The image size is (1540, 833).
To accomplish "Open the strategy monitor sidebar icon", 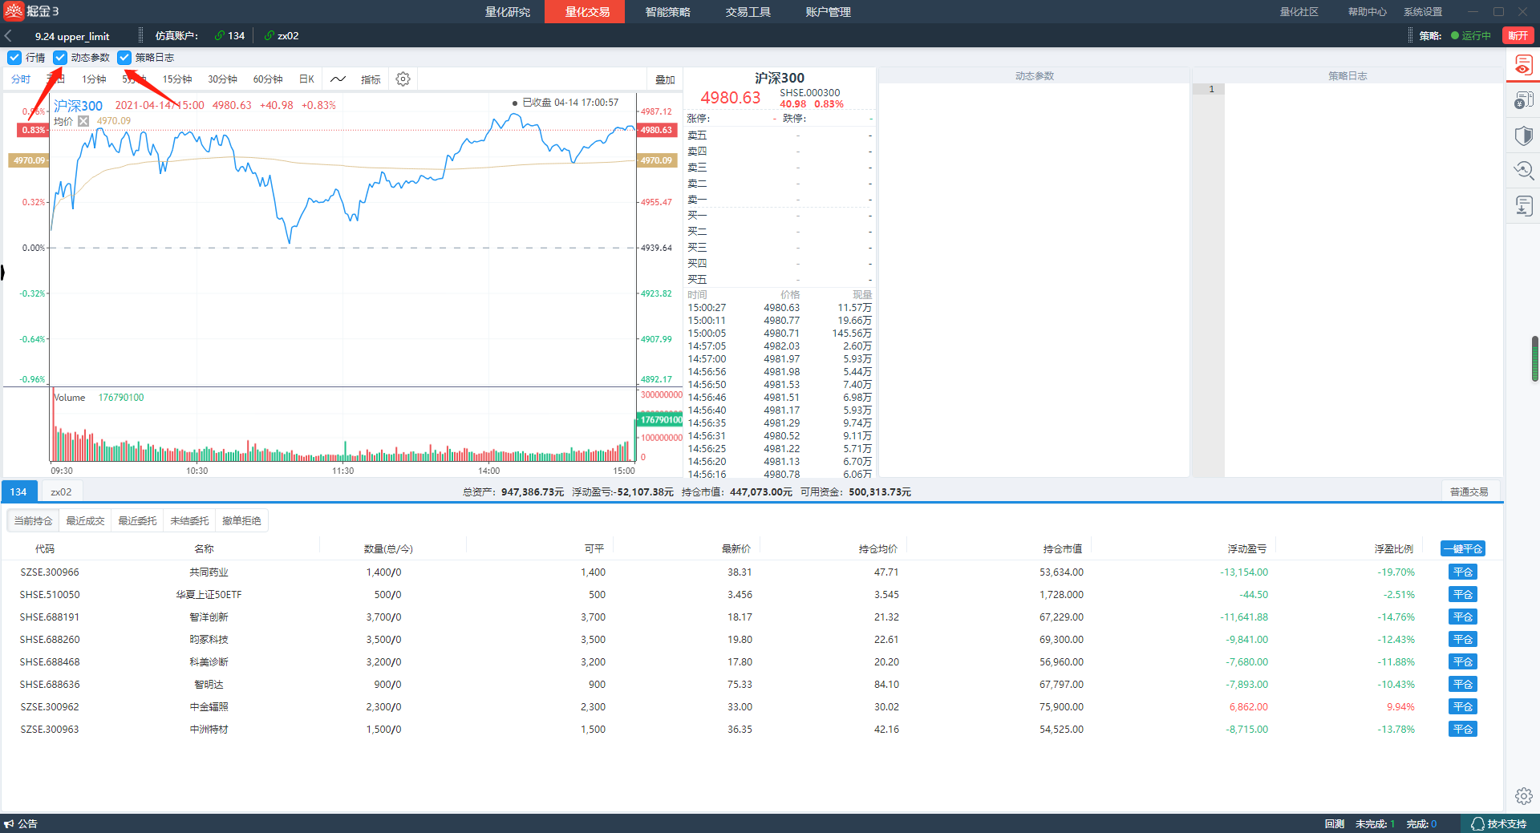I will [1523, 66].
